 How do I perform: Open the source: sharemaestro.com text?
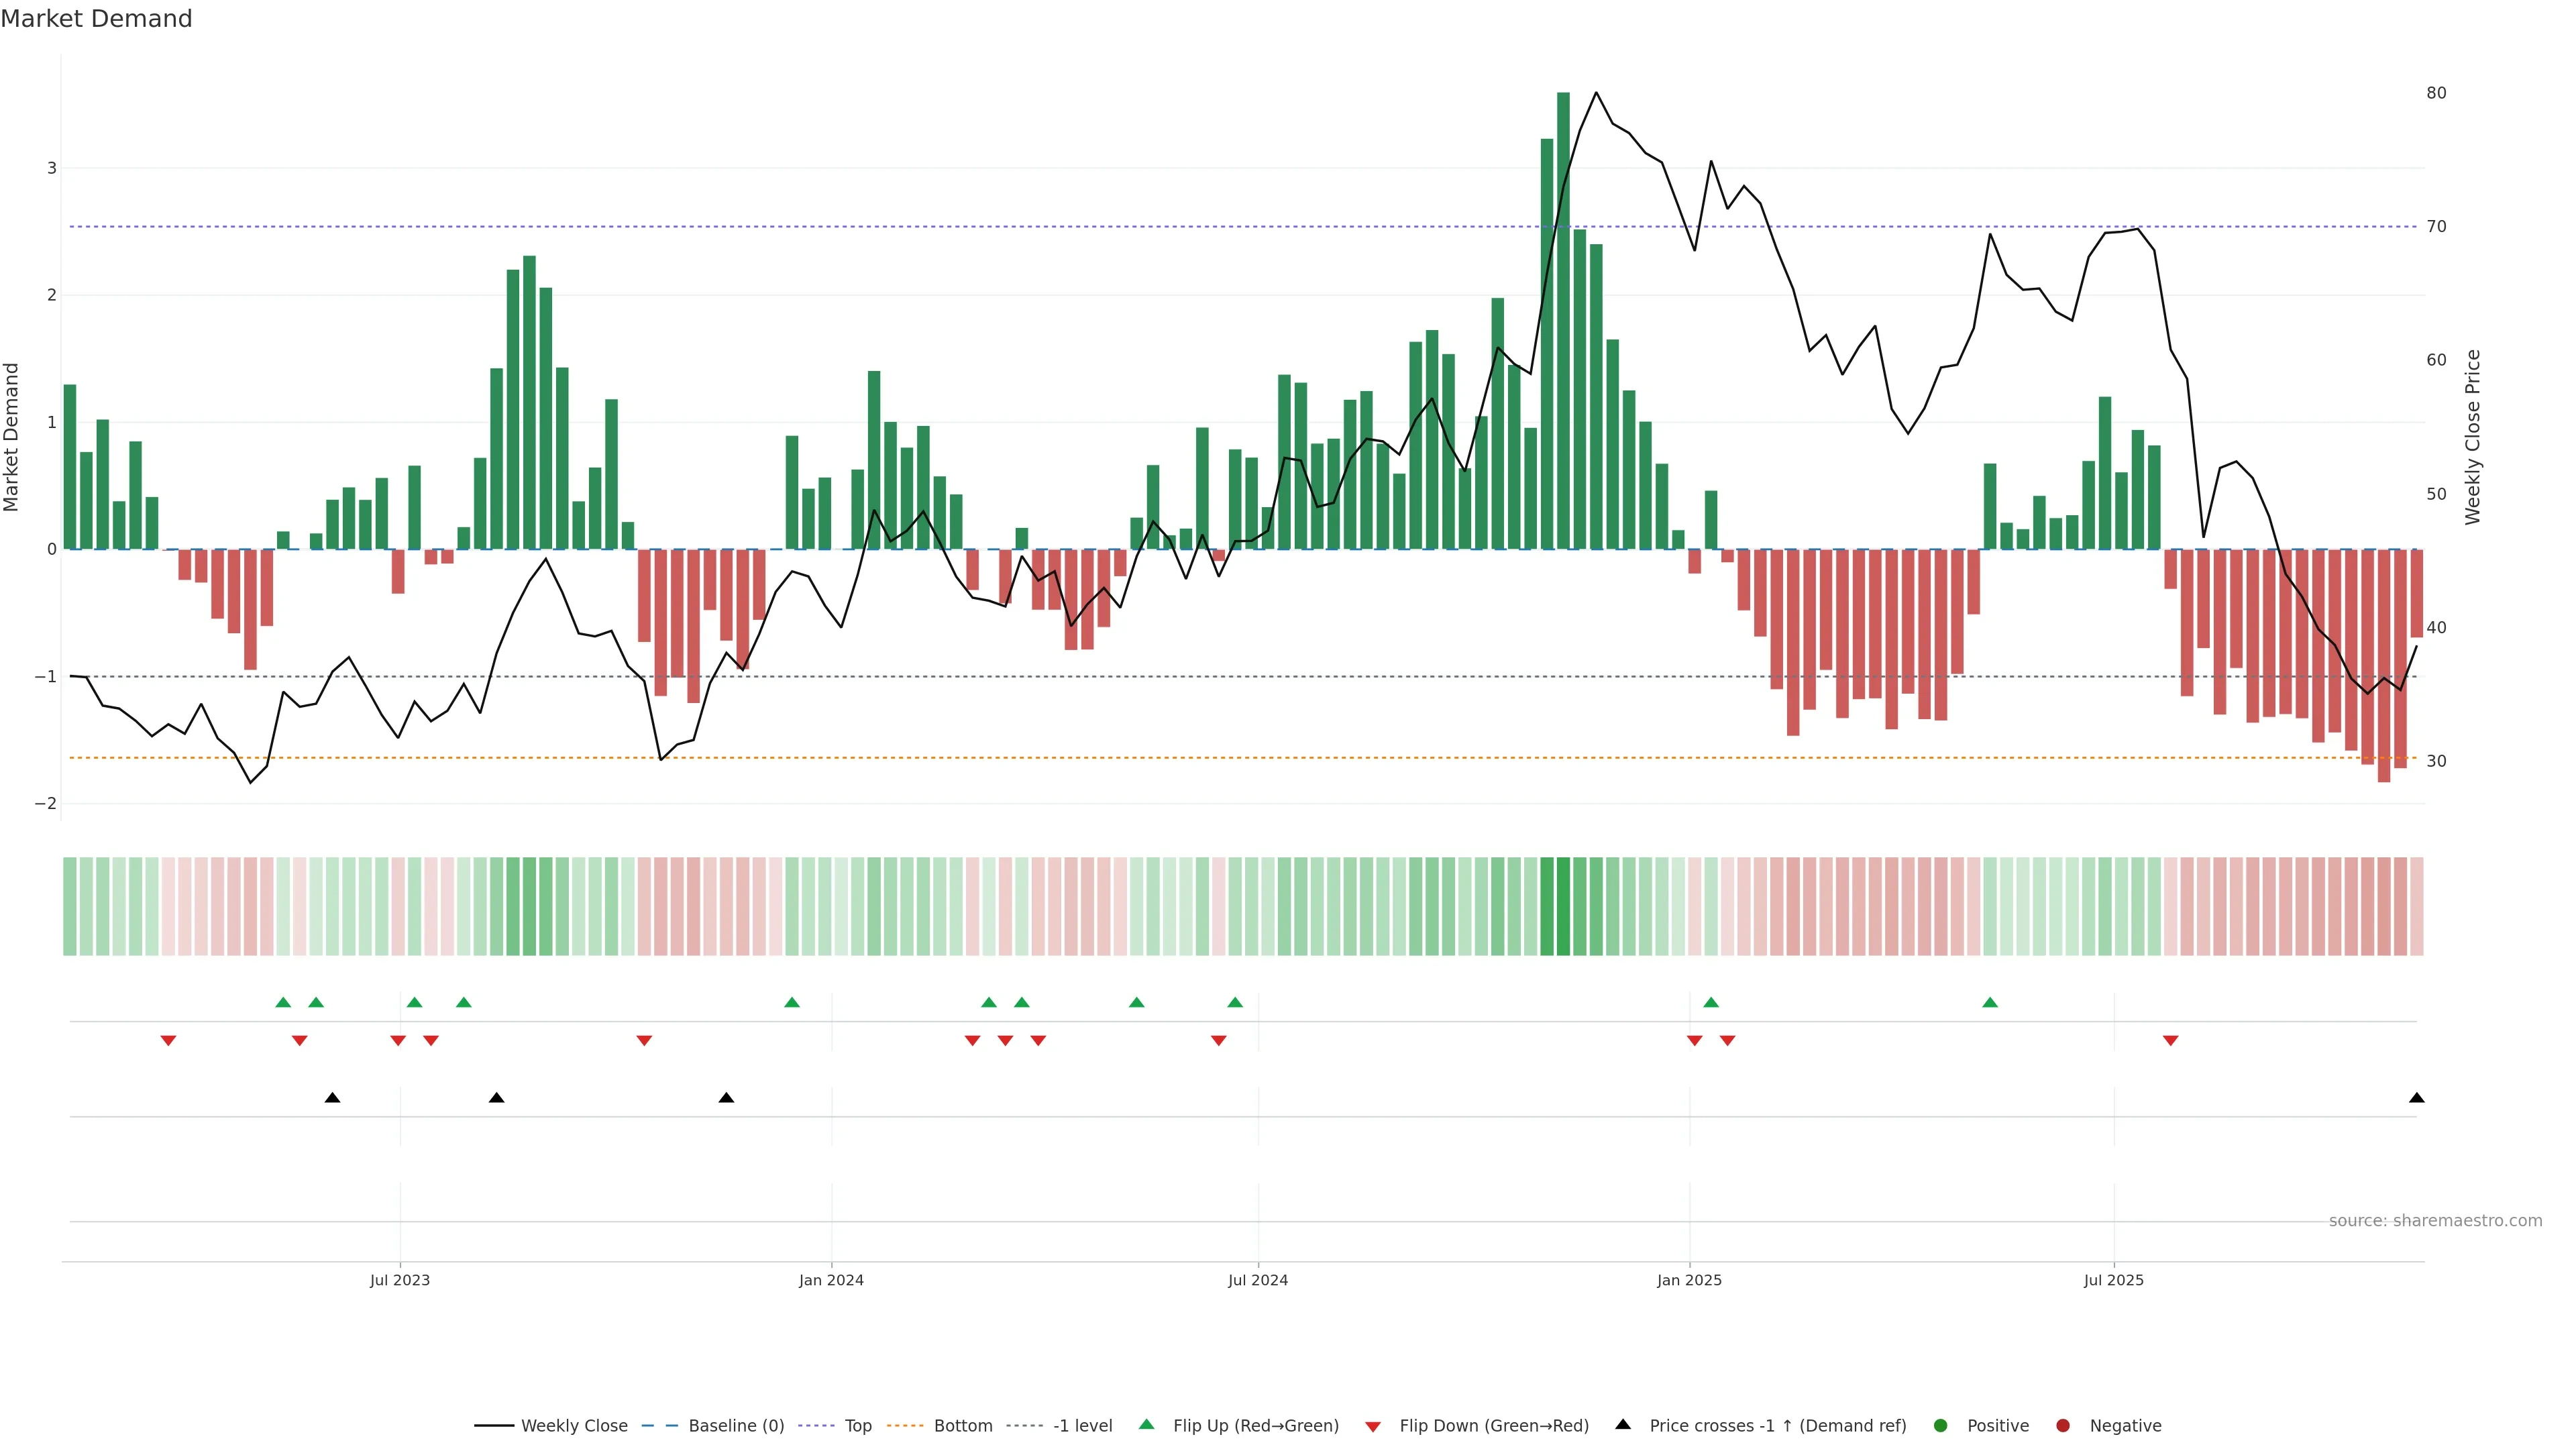(2435, 1220)
